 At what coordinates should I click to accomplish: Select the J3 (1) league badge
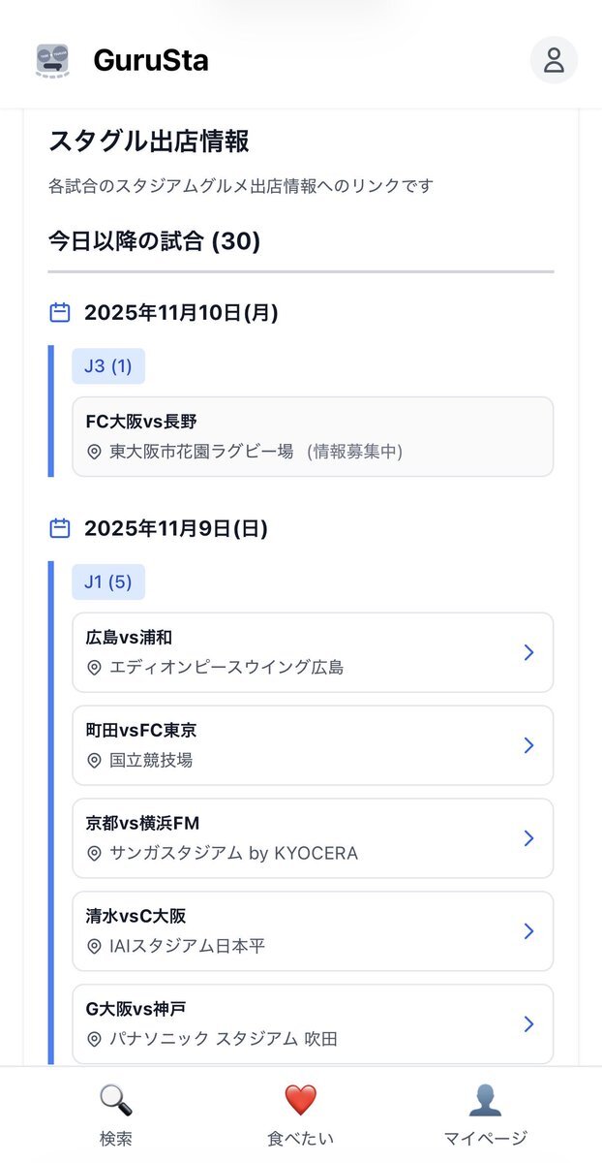(108, 366)
